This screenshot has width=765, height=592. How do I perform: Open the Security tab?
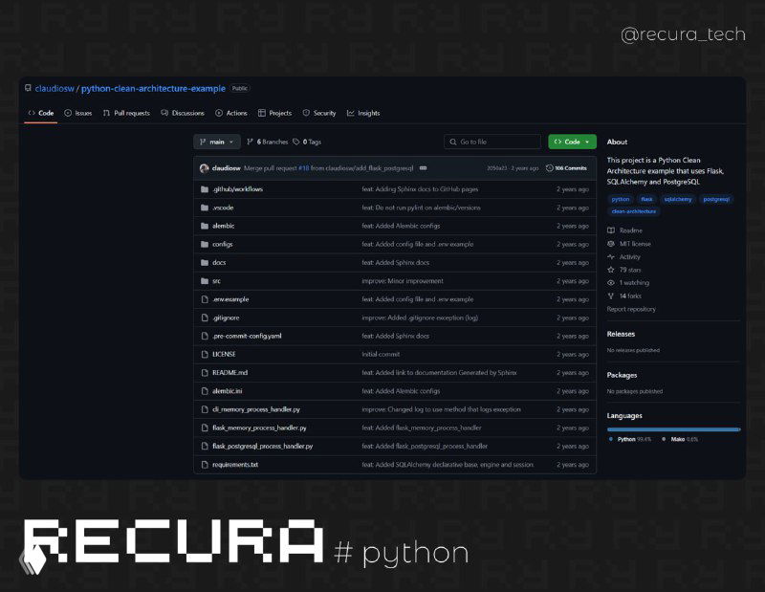pos(321,112)
